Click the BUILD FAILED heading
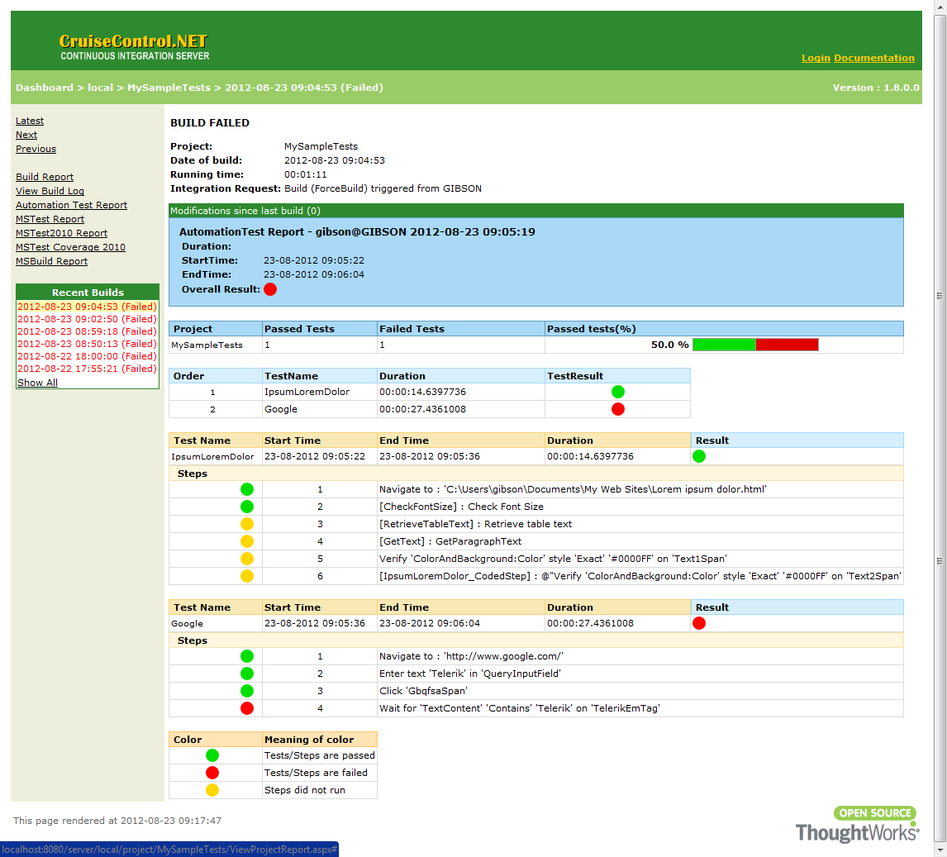Viewport: 947px width, 857px height. coord(210,122)
